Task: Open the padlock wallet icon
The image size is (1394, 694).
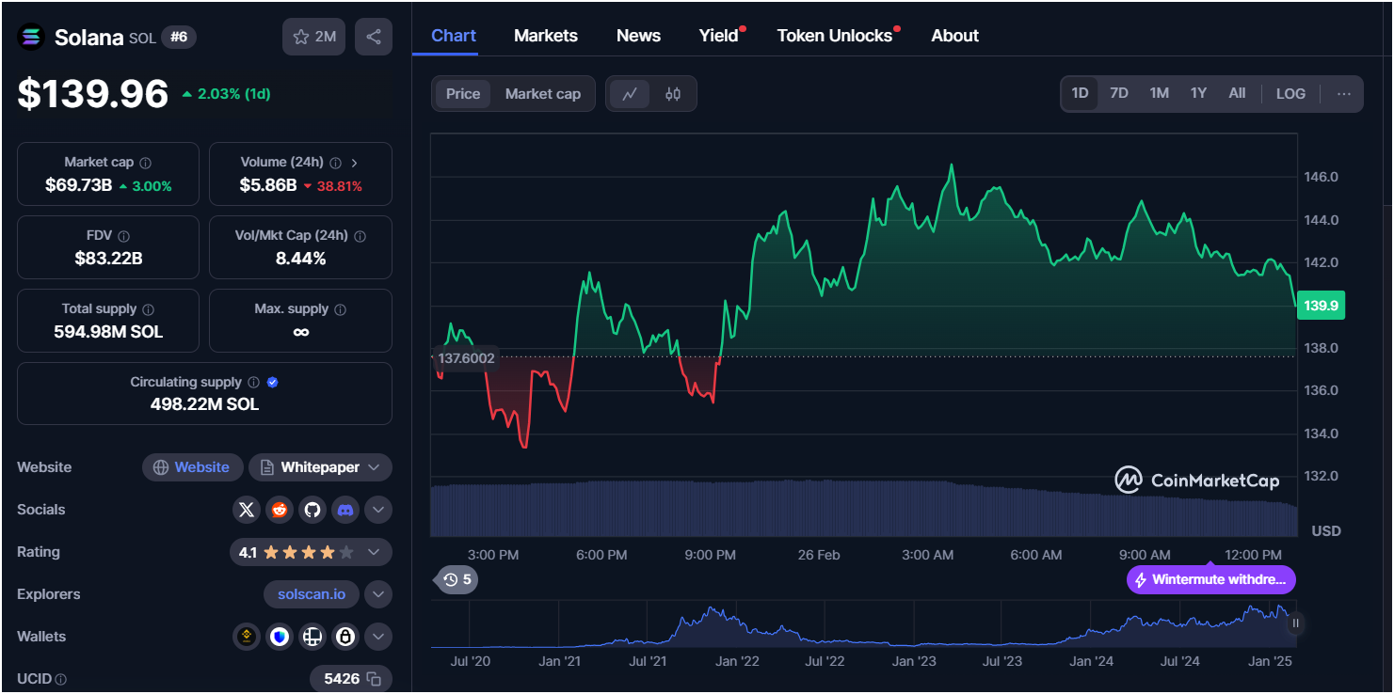Action: tap(345, 637)
